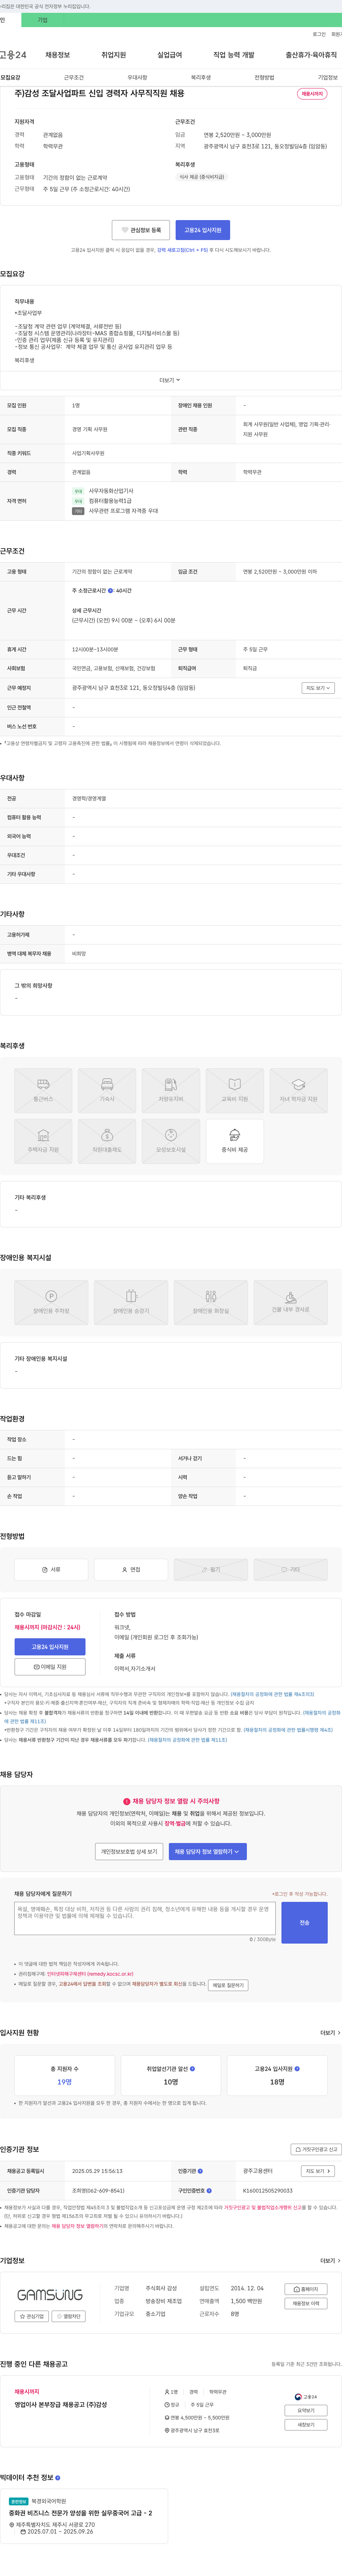This screenshot has height=2576, width=342.
Task: Open the 채용정보 menu
Action: click(58, 55)
